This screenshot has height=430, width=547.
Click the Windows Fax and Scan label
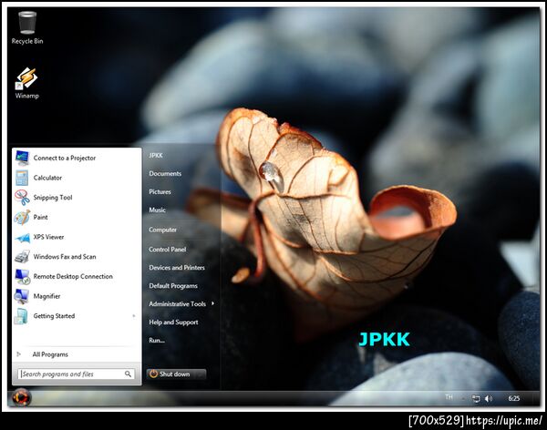65,257
